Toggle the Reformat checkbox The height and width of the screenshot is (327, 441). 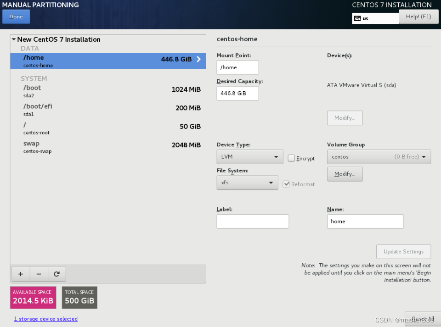(286, 184)
